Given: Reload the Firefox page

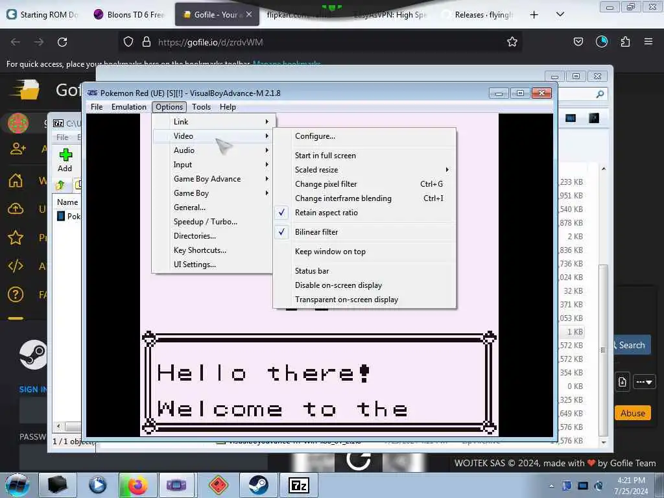Looking at the screenshot, I should point(62,42).
